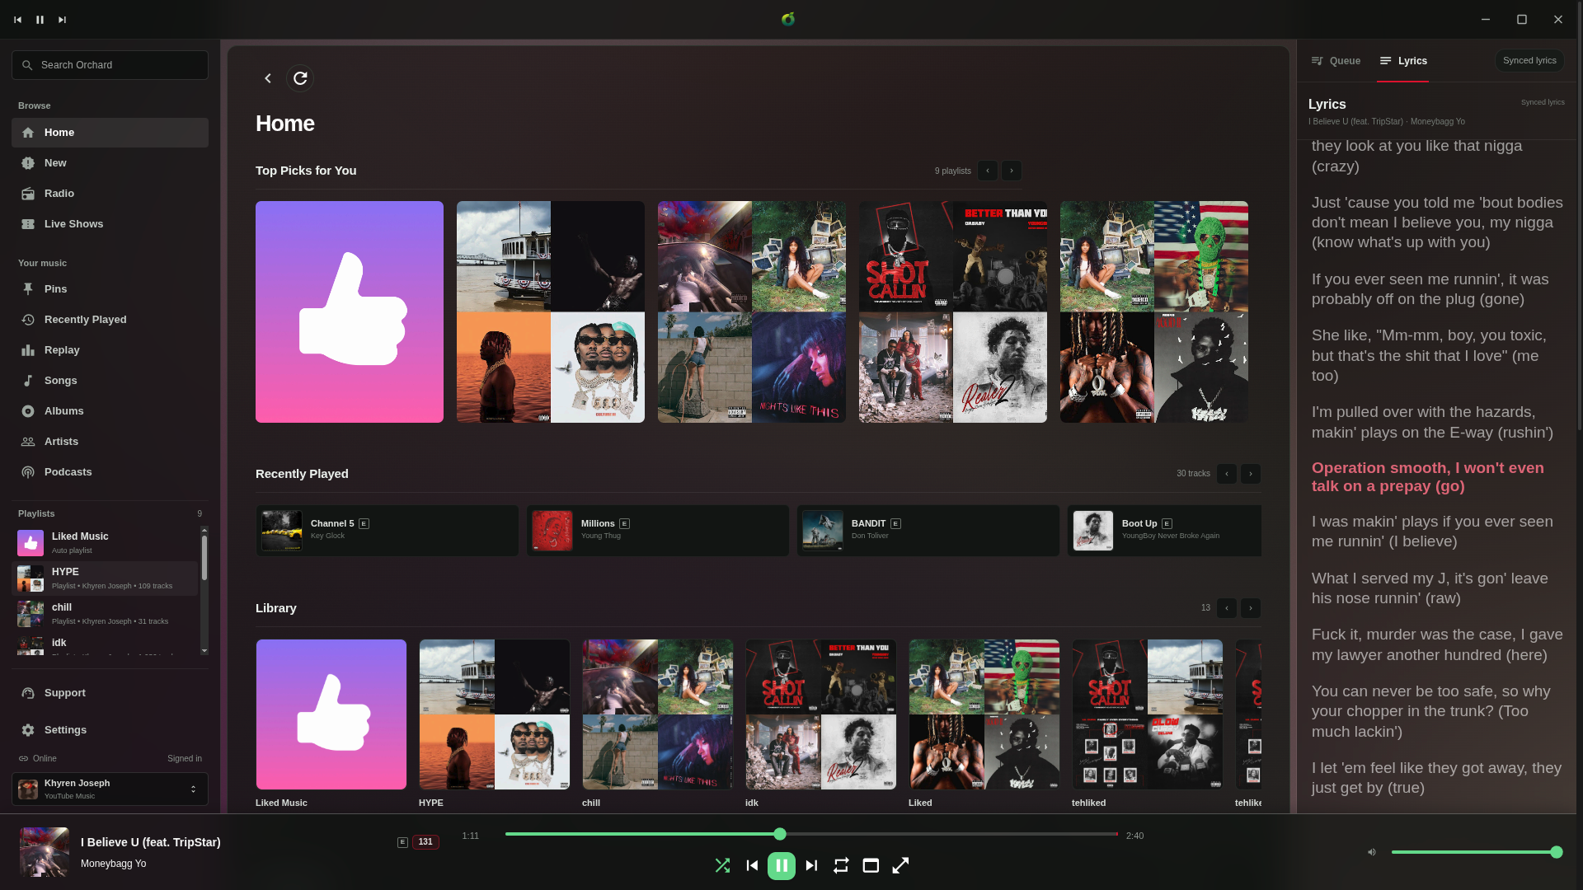The height and width of the screenshot is (890, 1583).
Task: Open the Liked Music sidebar playlist
Action: pos(105,543)
